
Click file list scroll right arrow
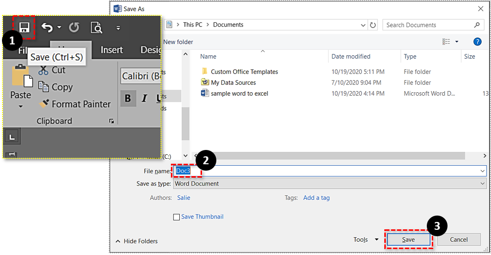coord(485,156)
